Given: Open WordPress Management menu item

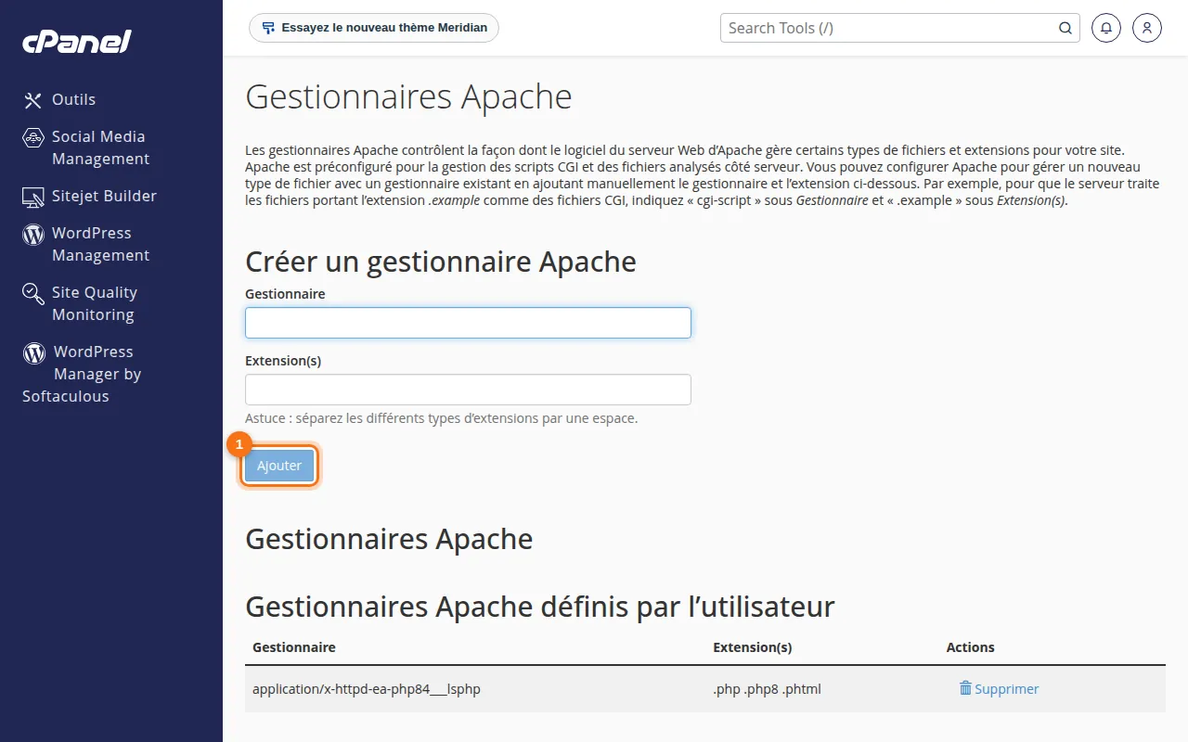Looking at the screenshot, I should (100, 244).
